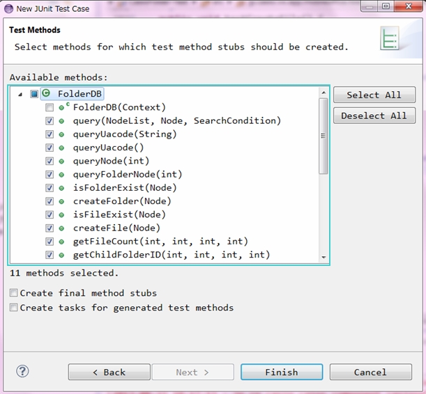The image size is (426, 394).
Task: Uncheck the createFolder(Node) checkbox
Action: pos(50,201)
